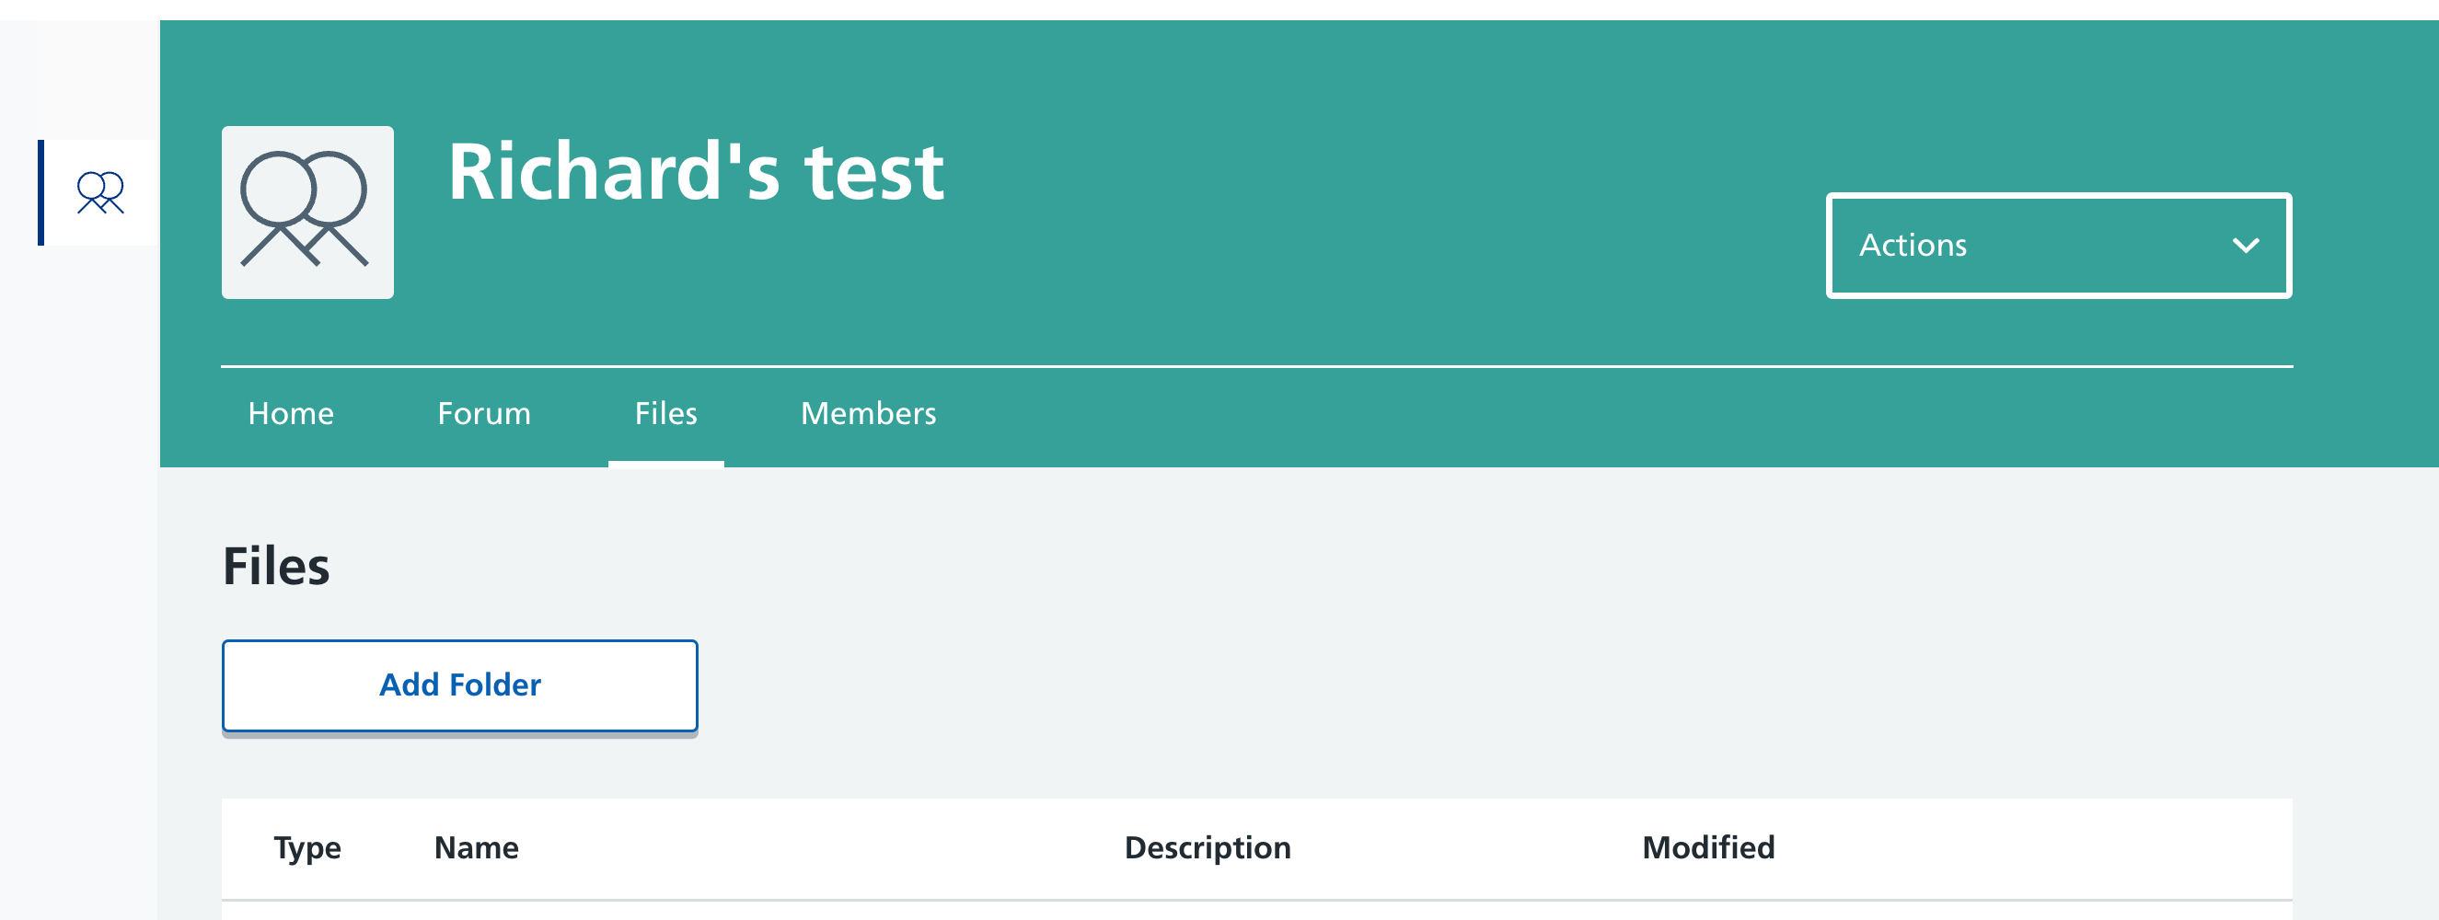2439x920 pixels.
Task: Click the active Files tab underline indicator
Action: pyautogui.click(x=665, y=464)
